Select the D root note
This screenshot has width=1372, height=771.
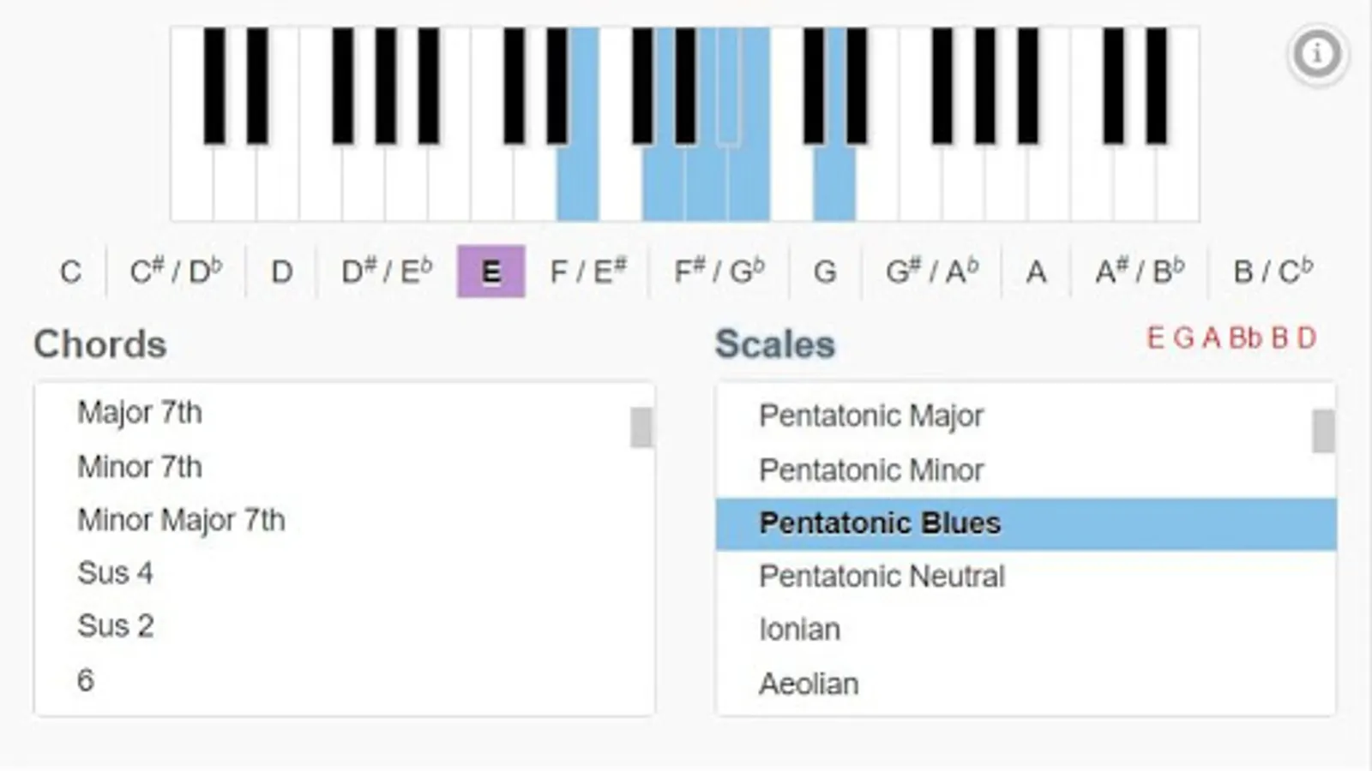[281, 272]
